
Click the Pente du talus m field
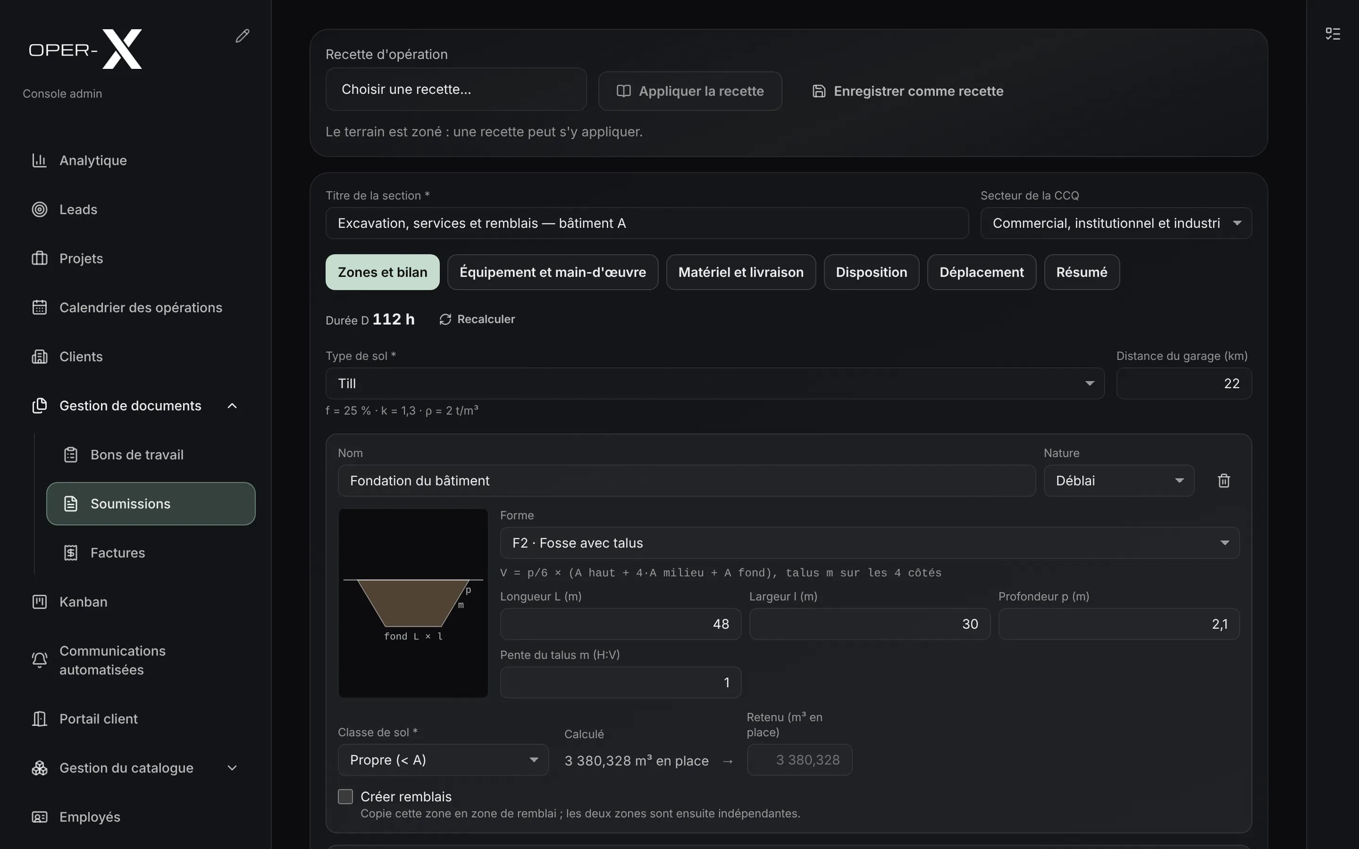621,682
